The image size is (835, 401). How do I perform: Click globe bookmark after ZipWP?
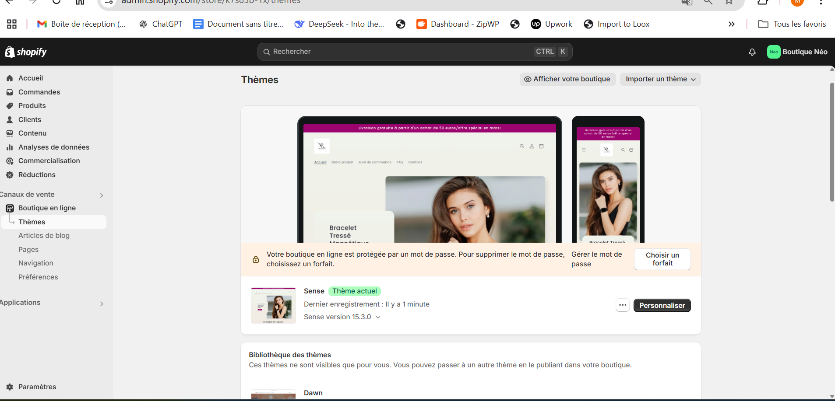click(x=515, y=24)
